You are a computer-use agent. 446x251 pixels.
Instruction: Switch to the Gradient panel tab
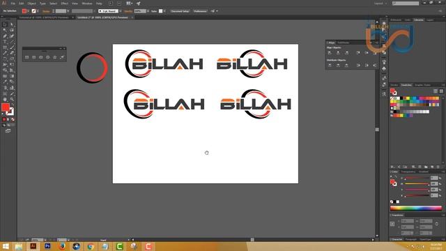point(423,172)
